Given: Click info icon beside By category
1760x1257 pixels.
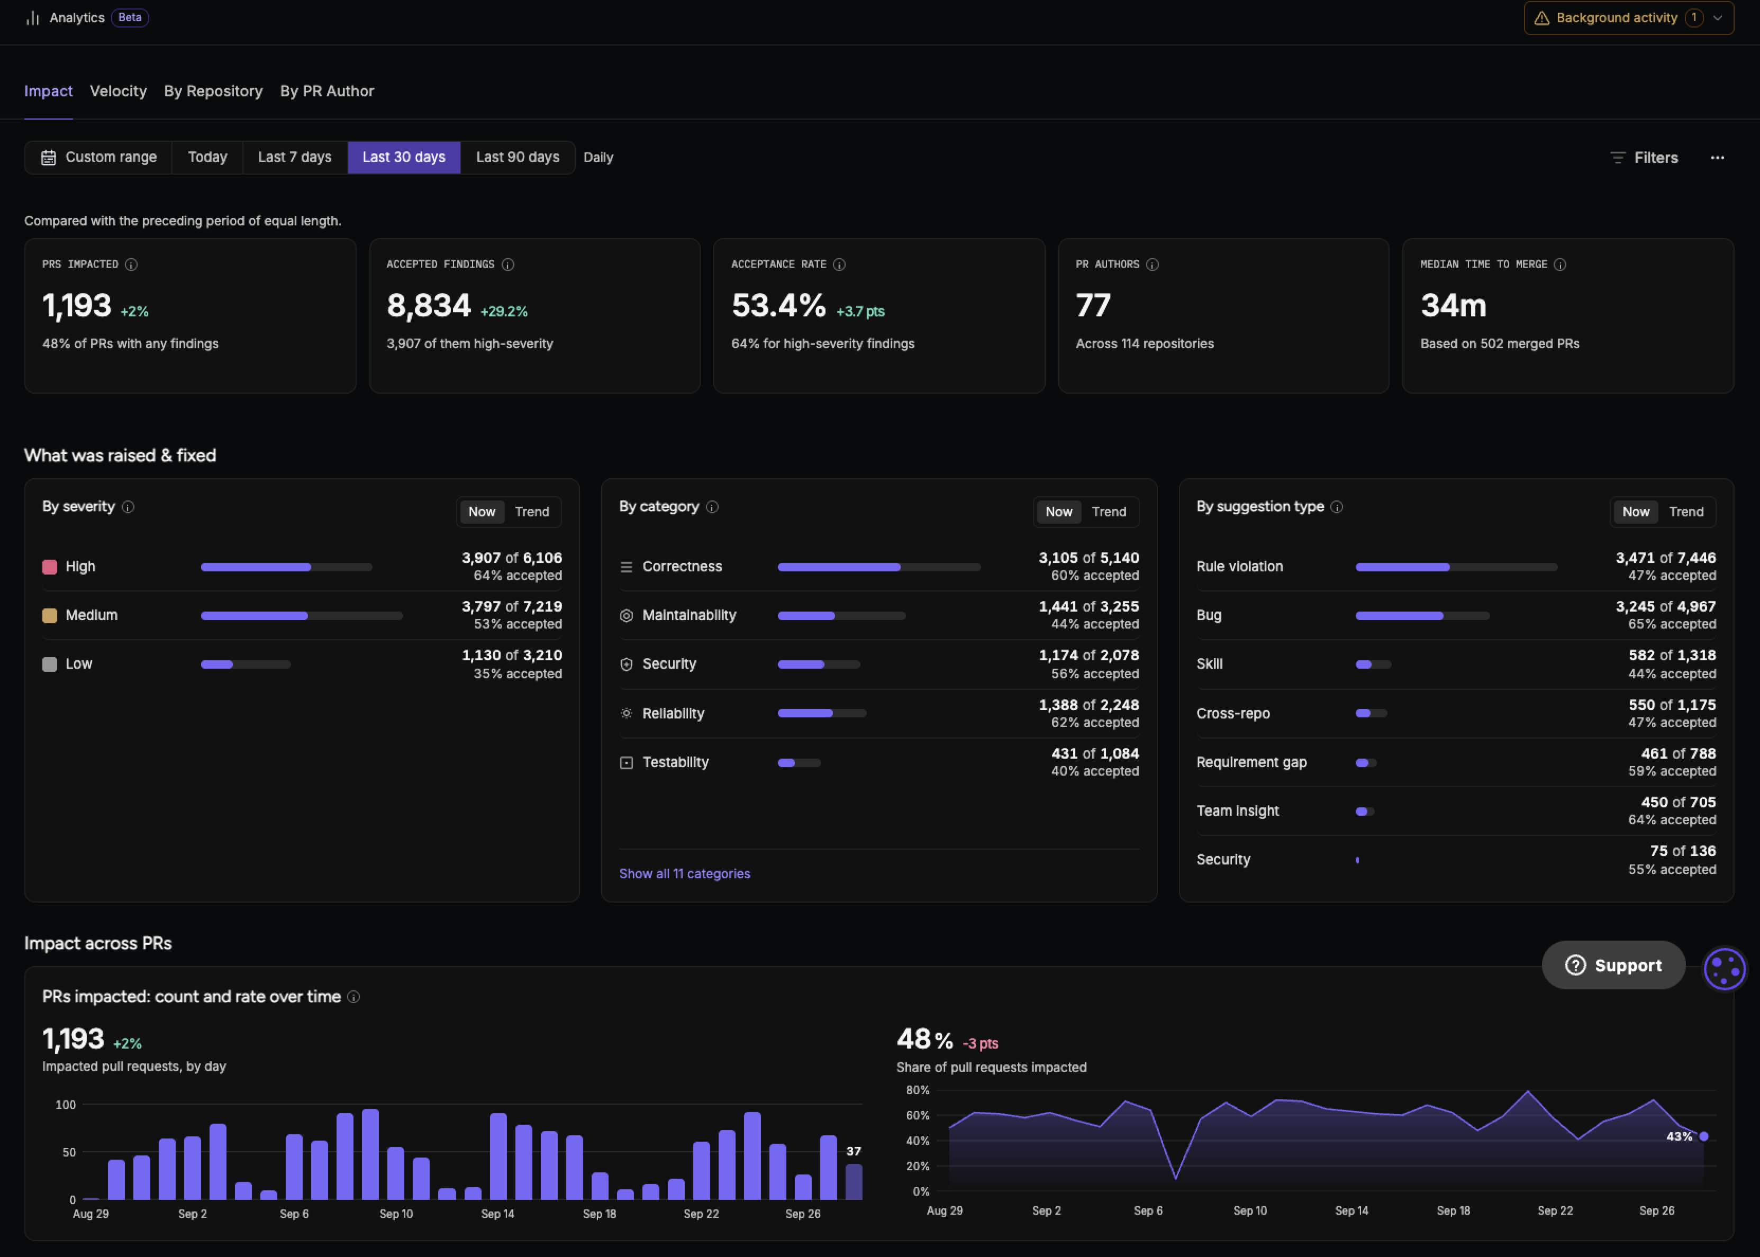Looking at the screenshot, I should click(x=713, y=507).
